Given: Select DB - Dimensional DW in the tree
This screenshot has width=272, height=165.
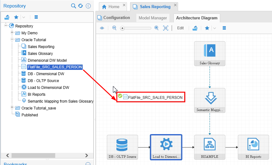Looking at the screenshot, I should click(46, 74).
